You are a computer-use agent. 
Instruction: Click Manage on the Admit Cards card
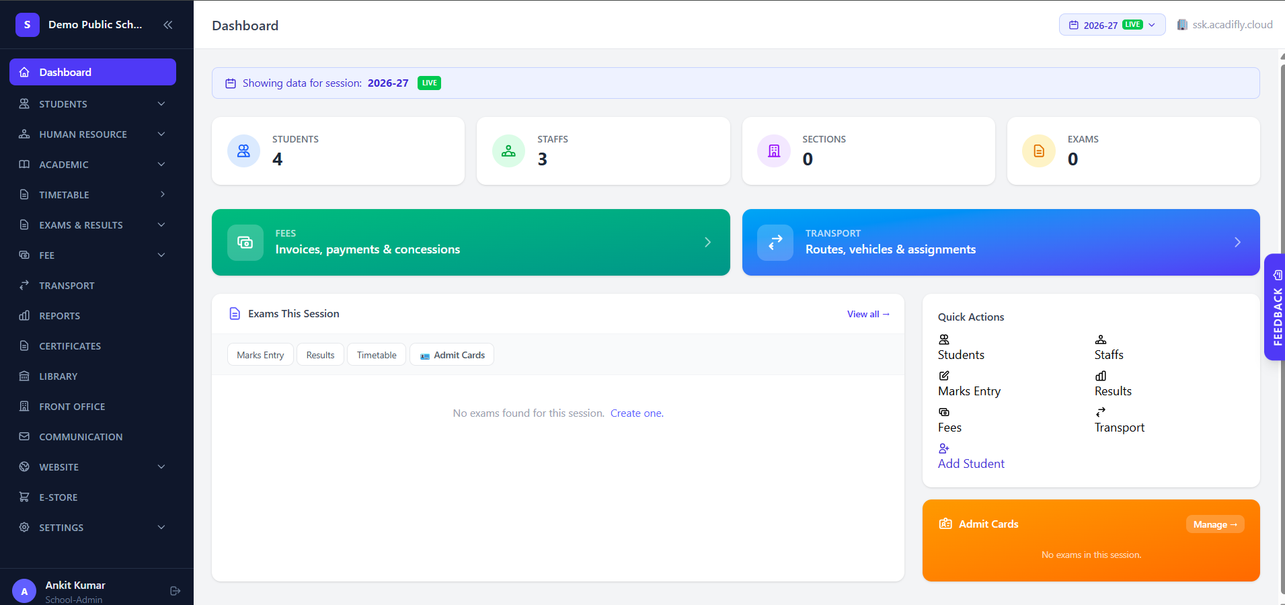1215,524
